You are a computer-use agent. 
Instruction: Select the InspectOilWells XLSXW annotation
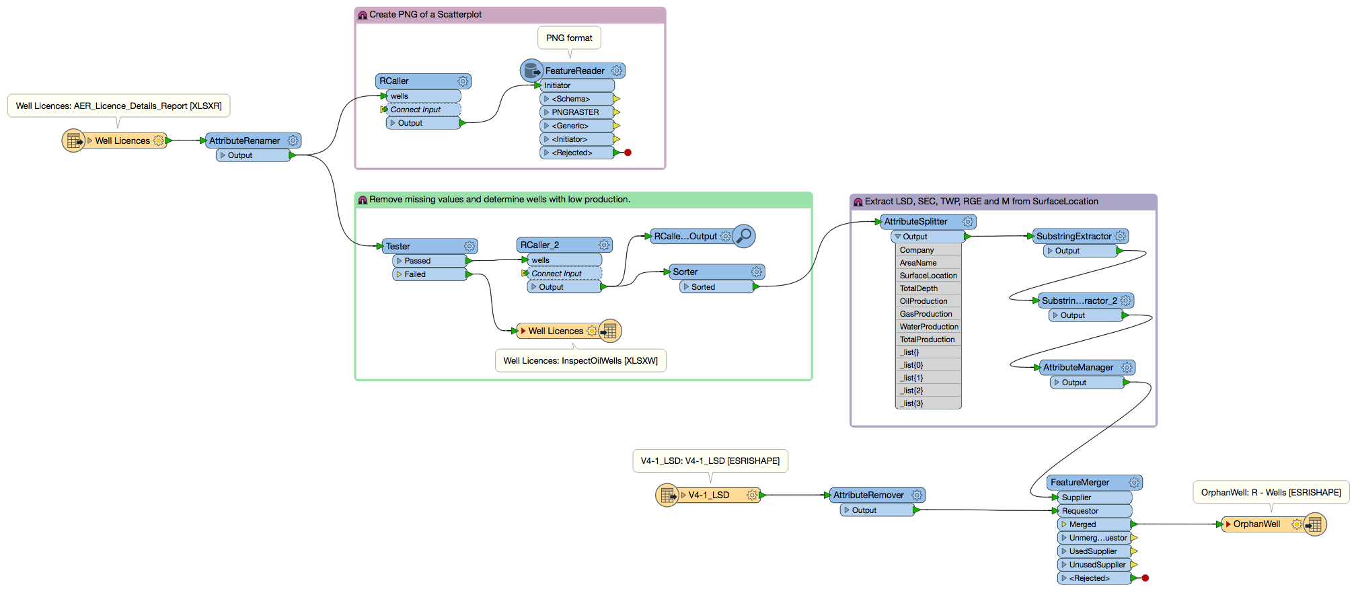580,361
